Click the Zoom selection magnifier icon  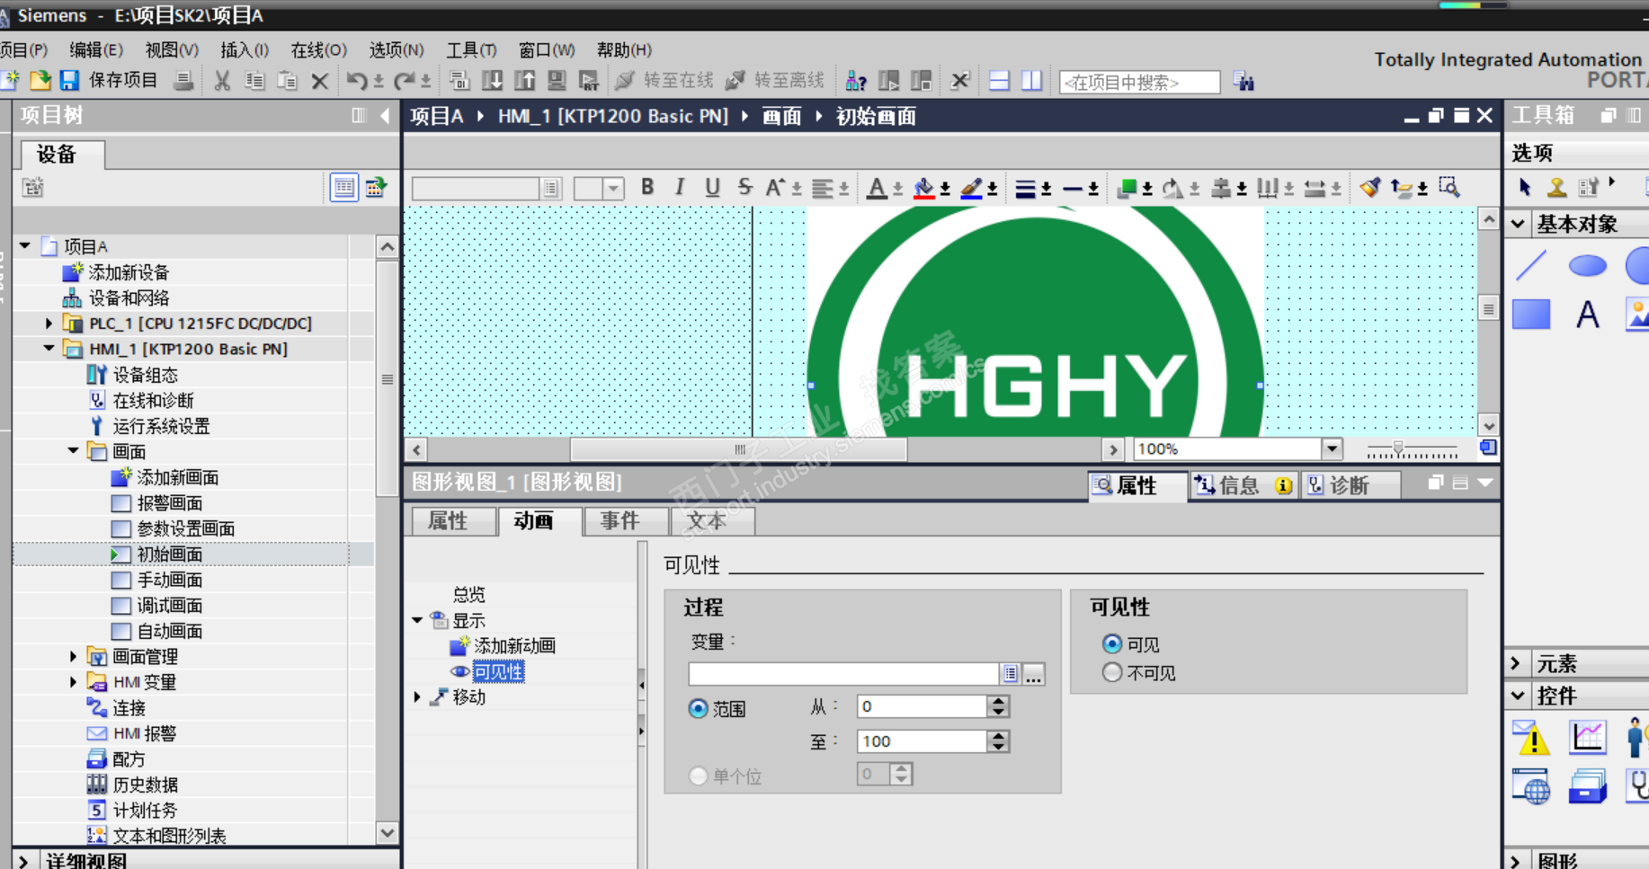pos(1448,187)
